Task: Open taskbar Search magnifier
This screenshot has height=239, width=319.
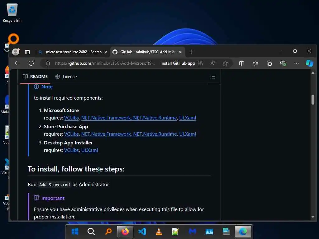Action: (91, 232)
